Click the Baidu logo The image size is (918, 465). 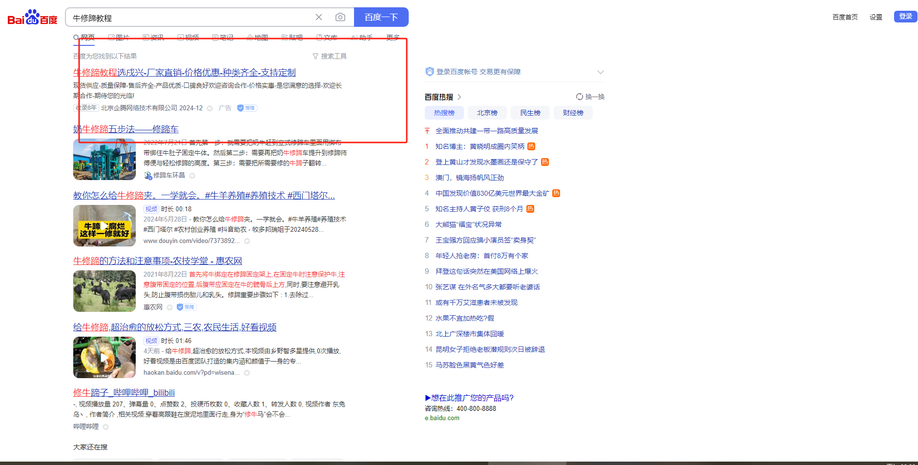(x=32, y=18)
